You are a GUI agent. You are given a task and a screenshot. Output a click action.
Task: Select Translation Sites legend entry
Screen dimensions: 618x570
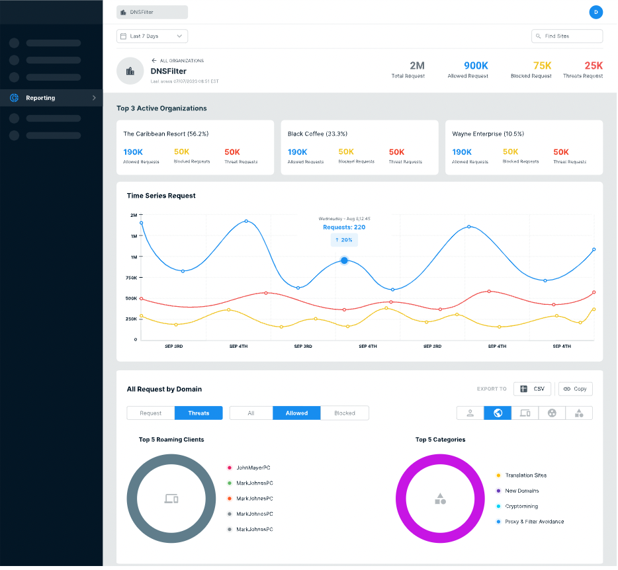522,476
